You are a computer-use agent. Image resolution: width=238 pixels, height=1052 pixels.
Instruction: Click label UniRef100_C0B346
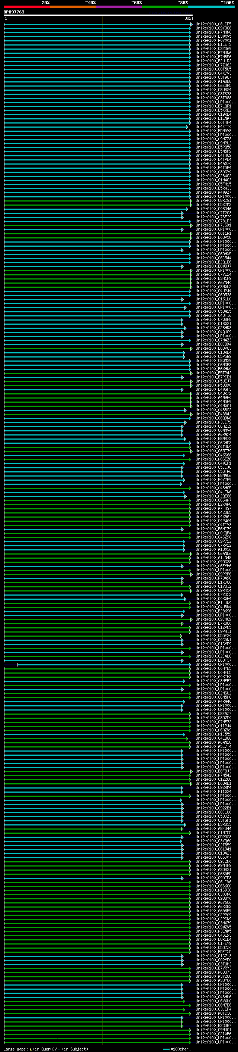click(x=213, y=209)
